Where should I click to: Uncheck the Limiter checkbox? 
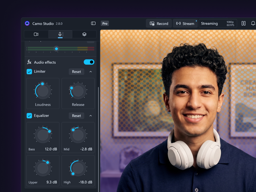(29, 72)
